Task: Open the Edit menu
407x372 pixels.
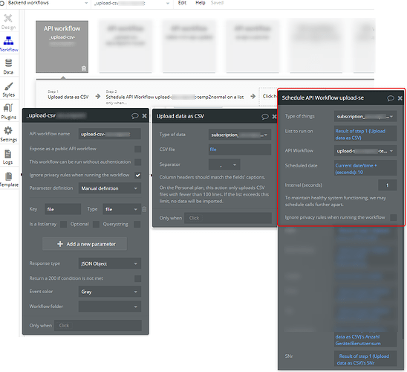Action: [x=182, y=3]
